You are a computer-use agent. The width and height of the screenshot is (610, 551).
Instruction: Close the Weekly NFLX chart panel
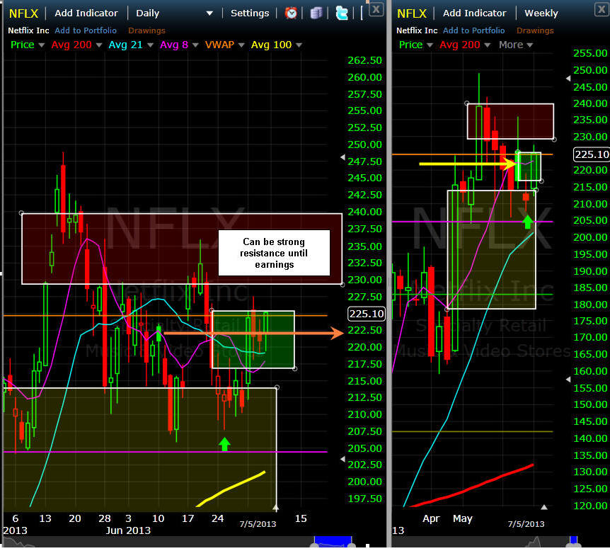603,9
